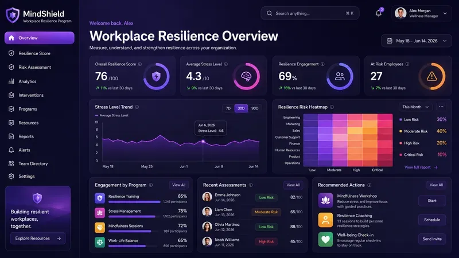Viewport: 459px width, 258px height.
Task: Click the Well-being Check-in heart icon
Action: [325, 239]
